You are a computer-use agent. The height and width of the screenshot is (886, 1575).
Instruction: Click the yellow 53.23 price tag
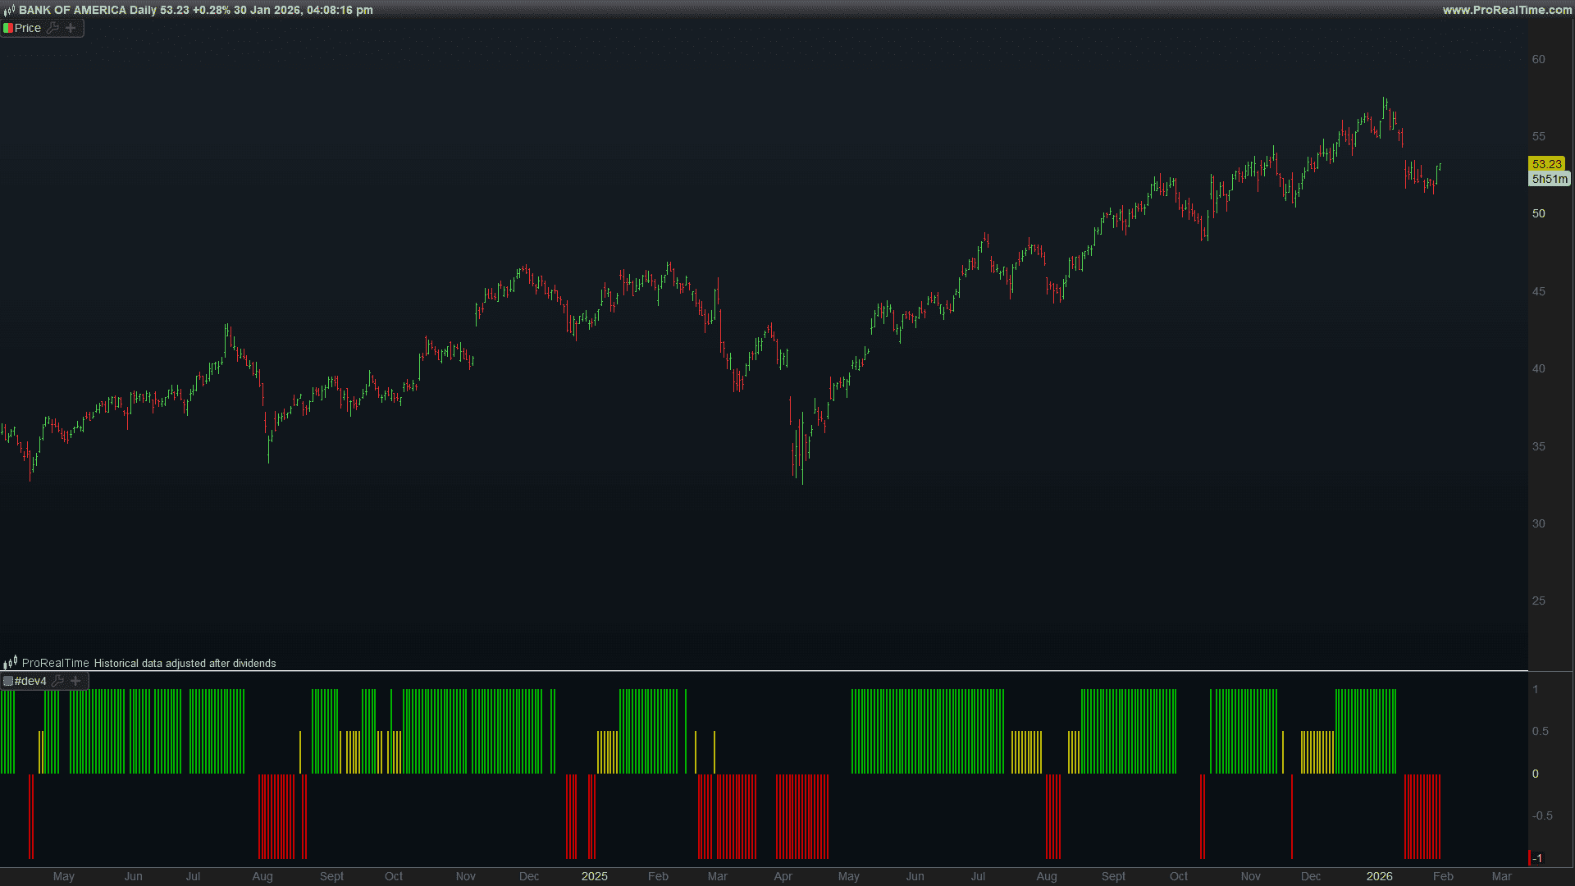(1546, 164)
